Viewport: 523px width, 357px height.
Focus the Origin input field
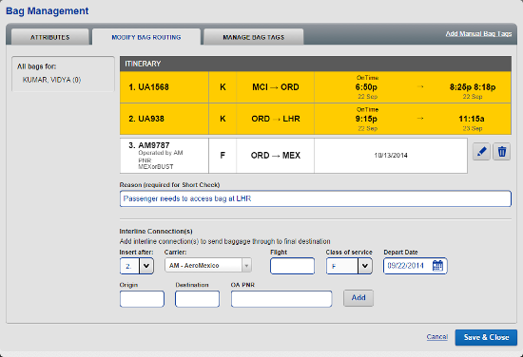tap(142, 299)
